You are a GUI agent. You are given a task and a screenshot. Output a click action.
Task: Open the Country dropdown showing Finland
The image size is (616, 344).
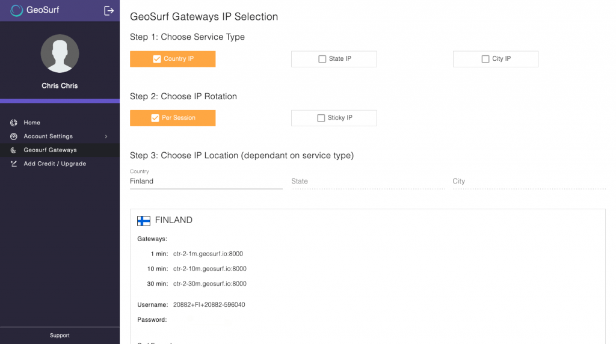coord(206,181)
